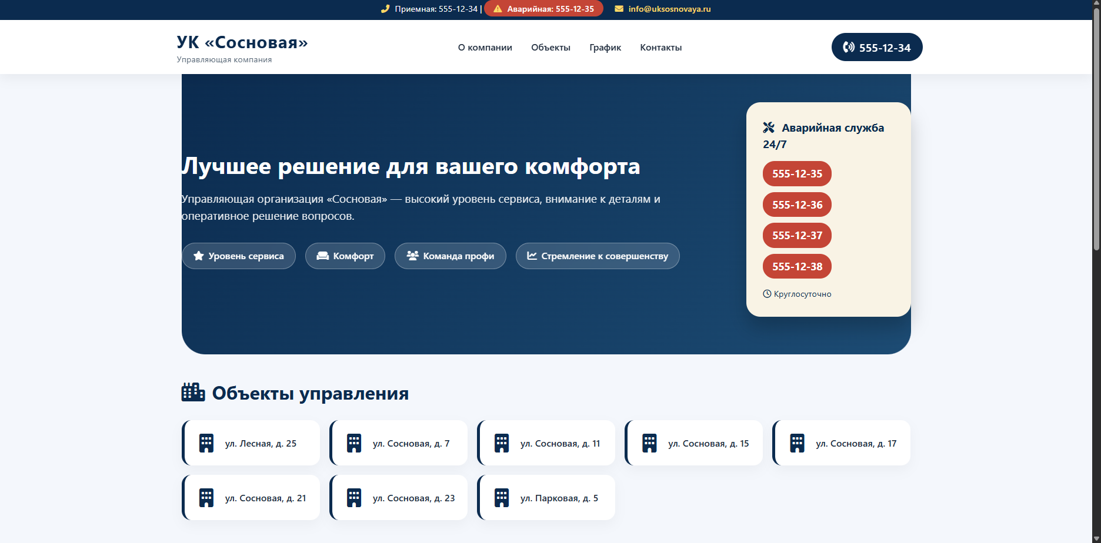The height and width of the screenshot is (543, 1101).
Task: Go to the Объекты navigation link
Action: tap(550, 48)
